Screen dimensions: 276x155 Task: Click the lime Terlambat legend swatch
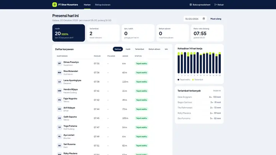click(x=193, y=80)
